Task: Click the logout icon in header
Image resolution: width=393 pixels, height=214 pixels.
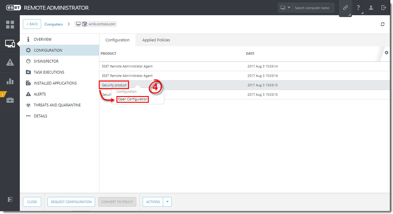Action: coord(384,8)
